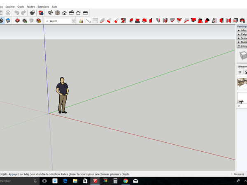247x185 pixels.
Task: Launch Google Chrome from the taskbar
Action: pos(126,181)
